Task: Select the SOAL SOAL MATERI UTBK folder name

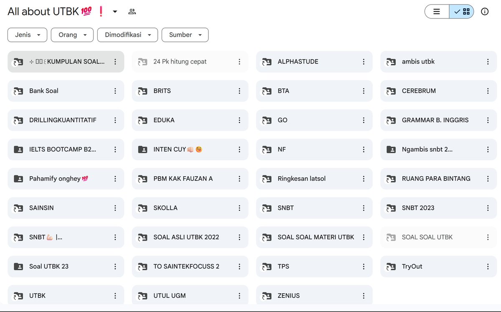Action: point(316,237)
